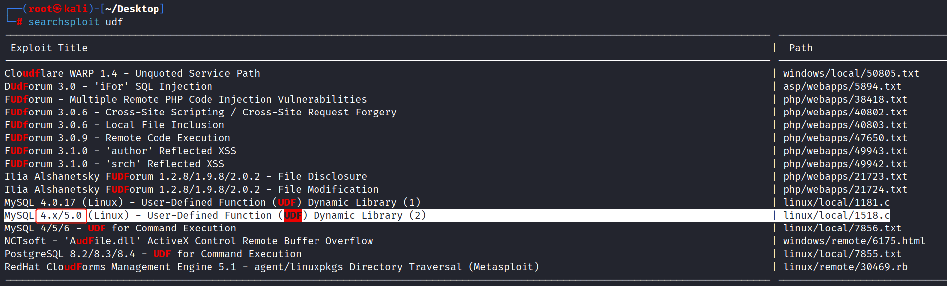Click the Exploit Title column header
Viewport: 947px width, 286px height.
pos(49,48)
